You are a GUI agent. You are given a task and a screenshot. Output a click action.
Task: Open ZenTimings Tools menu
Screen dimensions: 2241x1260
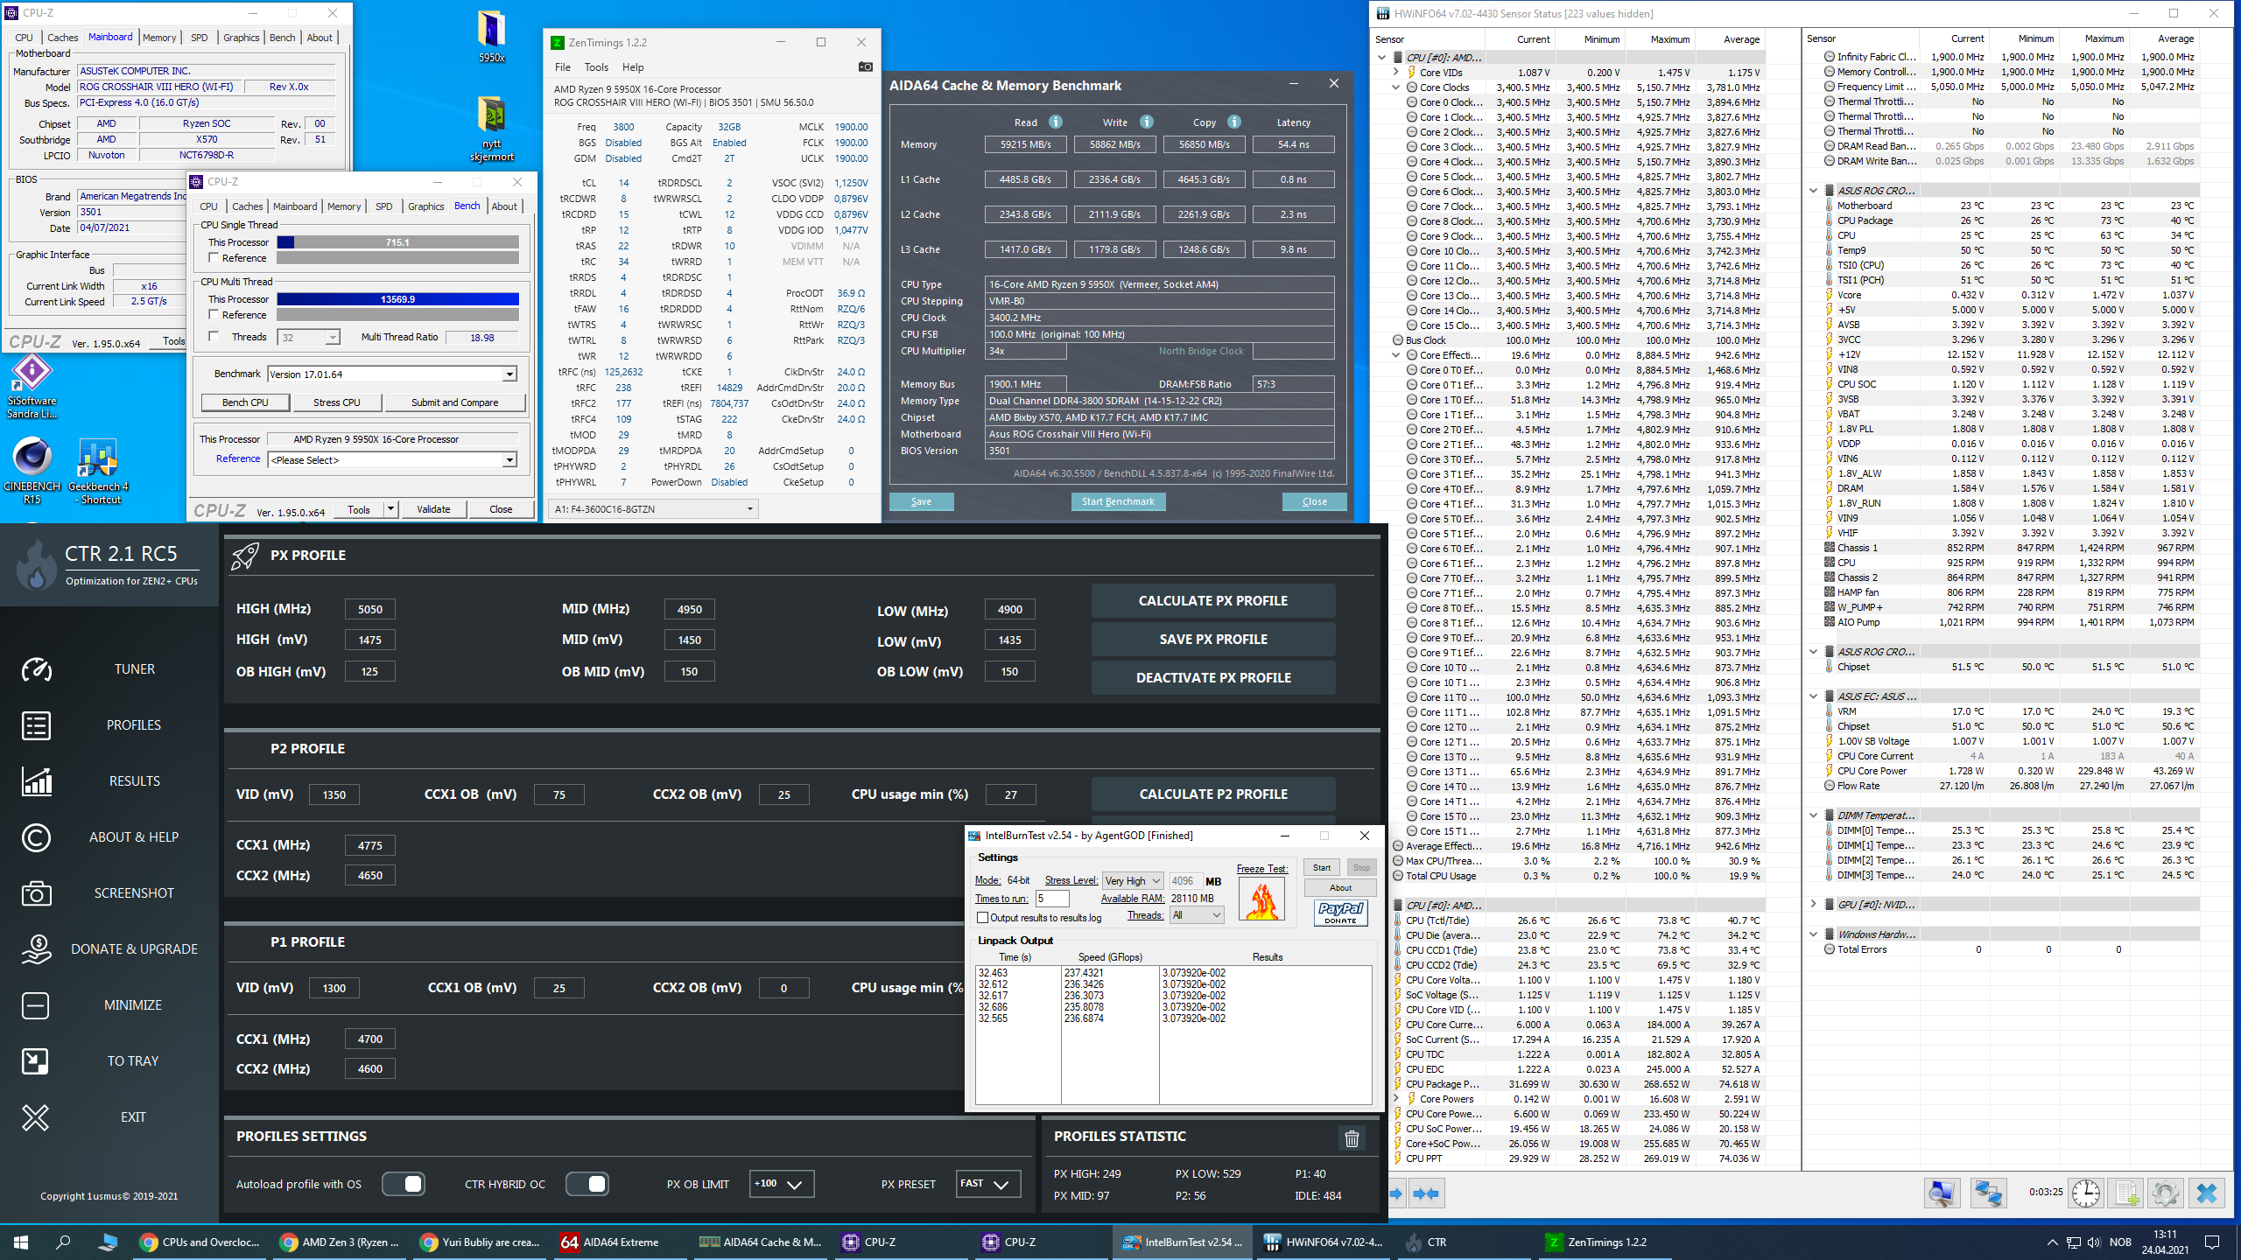coord(596,67)
